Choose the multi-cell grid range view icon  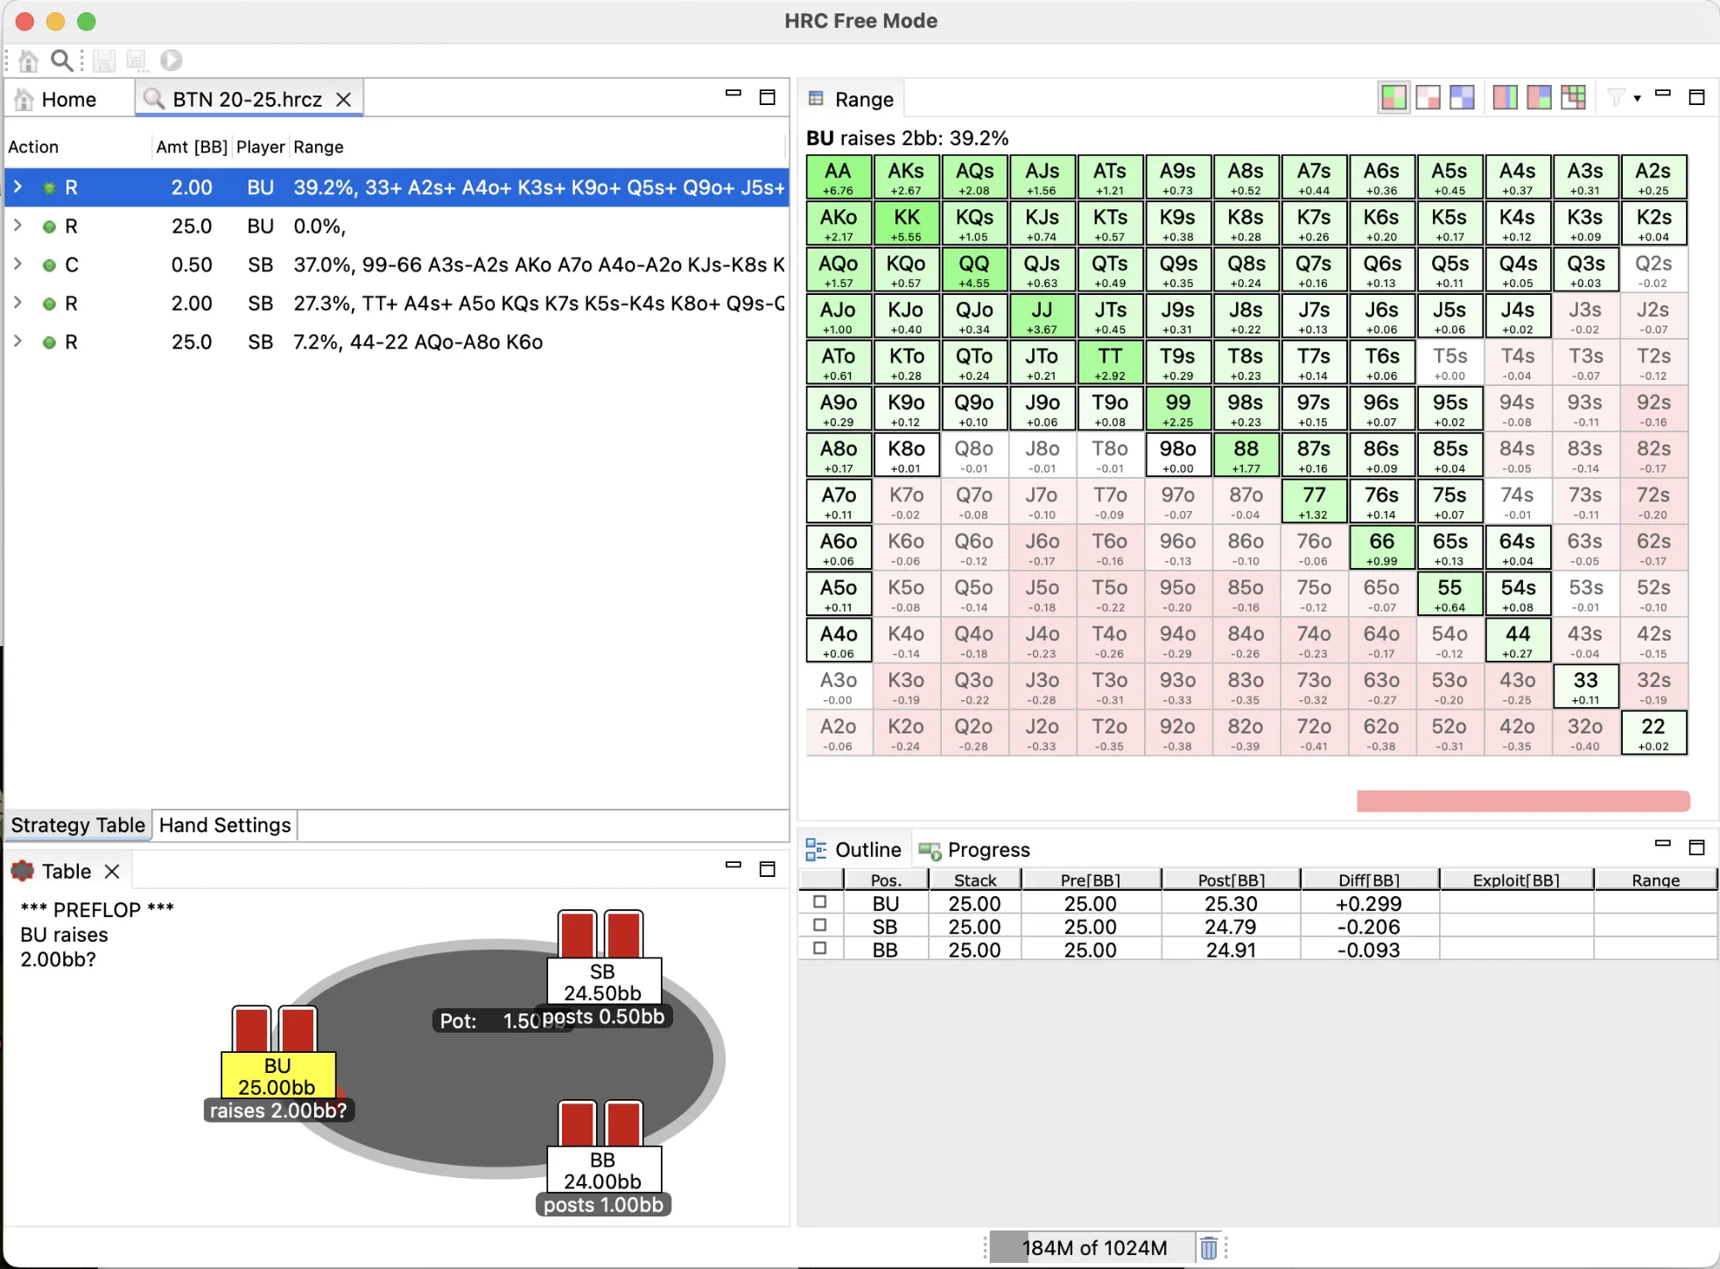pos(1573,98)
